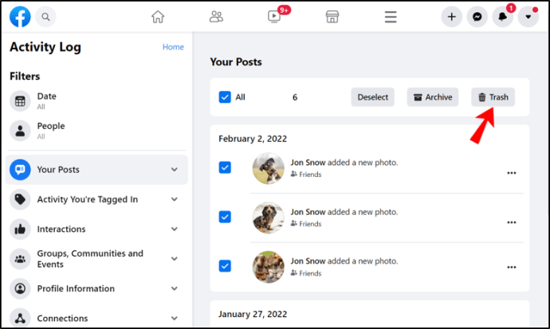The image size is (550, 329).
Task: Click the Facebook logo
Action: click(20, 17)
